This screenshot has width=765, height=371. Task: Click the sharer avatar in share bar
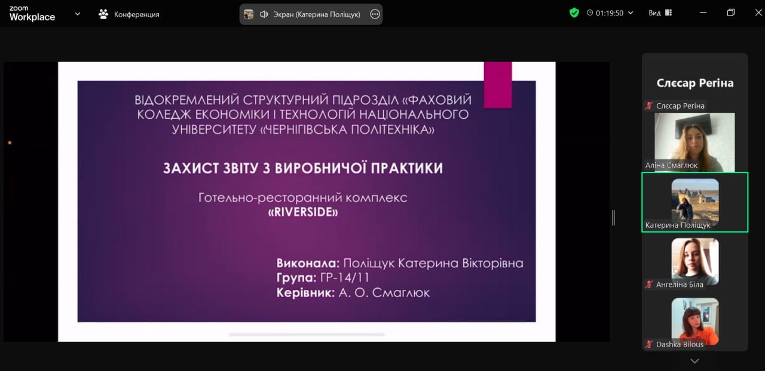[x=249, y=14]
